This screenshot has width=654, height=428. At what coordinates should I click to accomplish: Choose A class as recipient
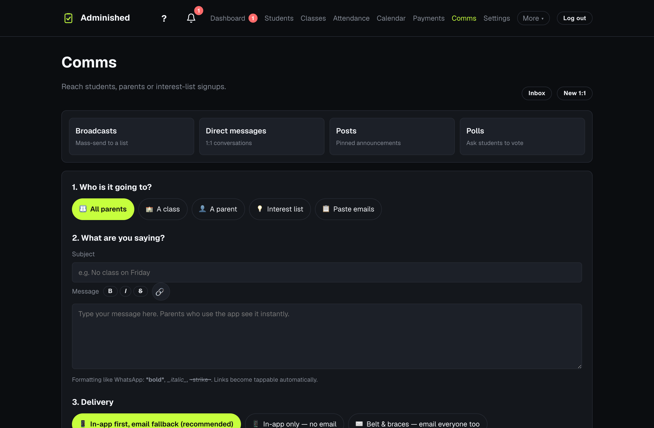[163, 209]
